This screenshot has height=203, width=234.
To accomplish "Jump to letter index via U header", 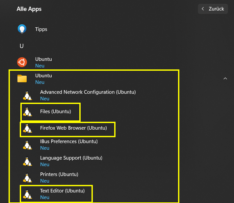I will point(22,46).
